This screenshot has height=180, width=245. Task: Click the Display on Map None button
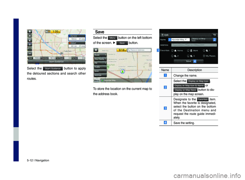[185, 90]
